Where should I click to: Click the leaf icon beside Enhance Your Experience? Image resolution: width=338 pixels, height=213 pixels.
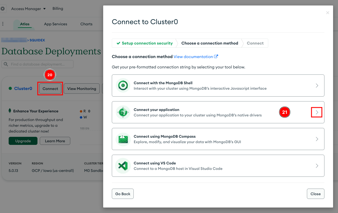10,111
